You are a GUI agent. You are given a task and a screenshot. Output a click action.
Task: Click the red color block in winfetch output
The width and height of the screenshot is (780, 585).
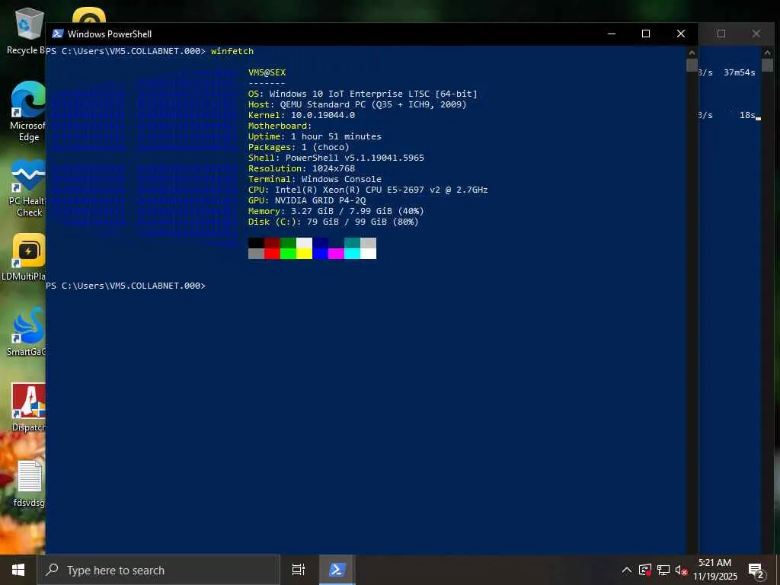pos(272,254)
